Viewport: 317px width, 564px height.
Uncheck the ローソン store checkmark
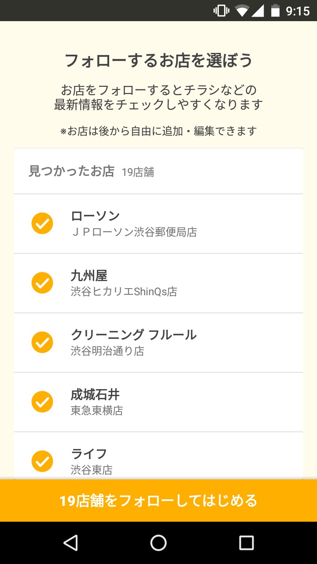pyautogui.click(x=42, y=223)
